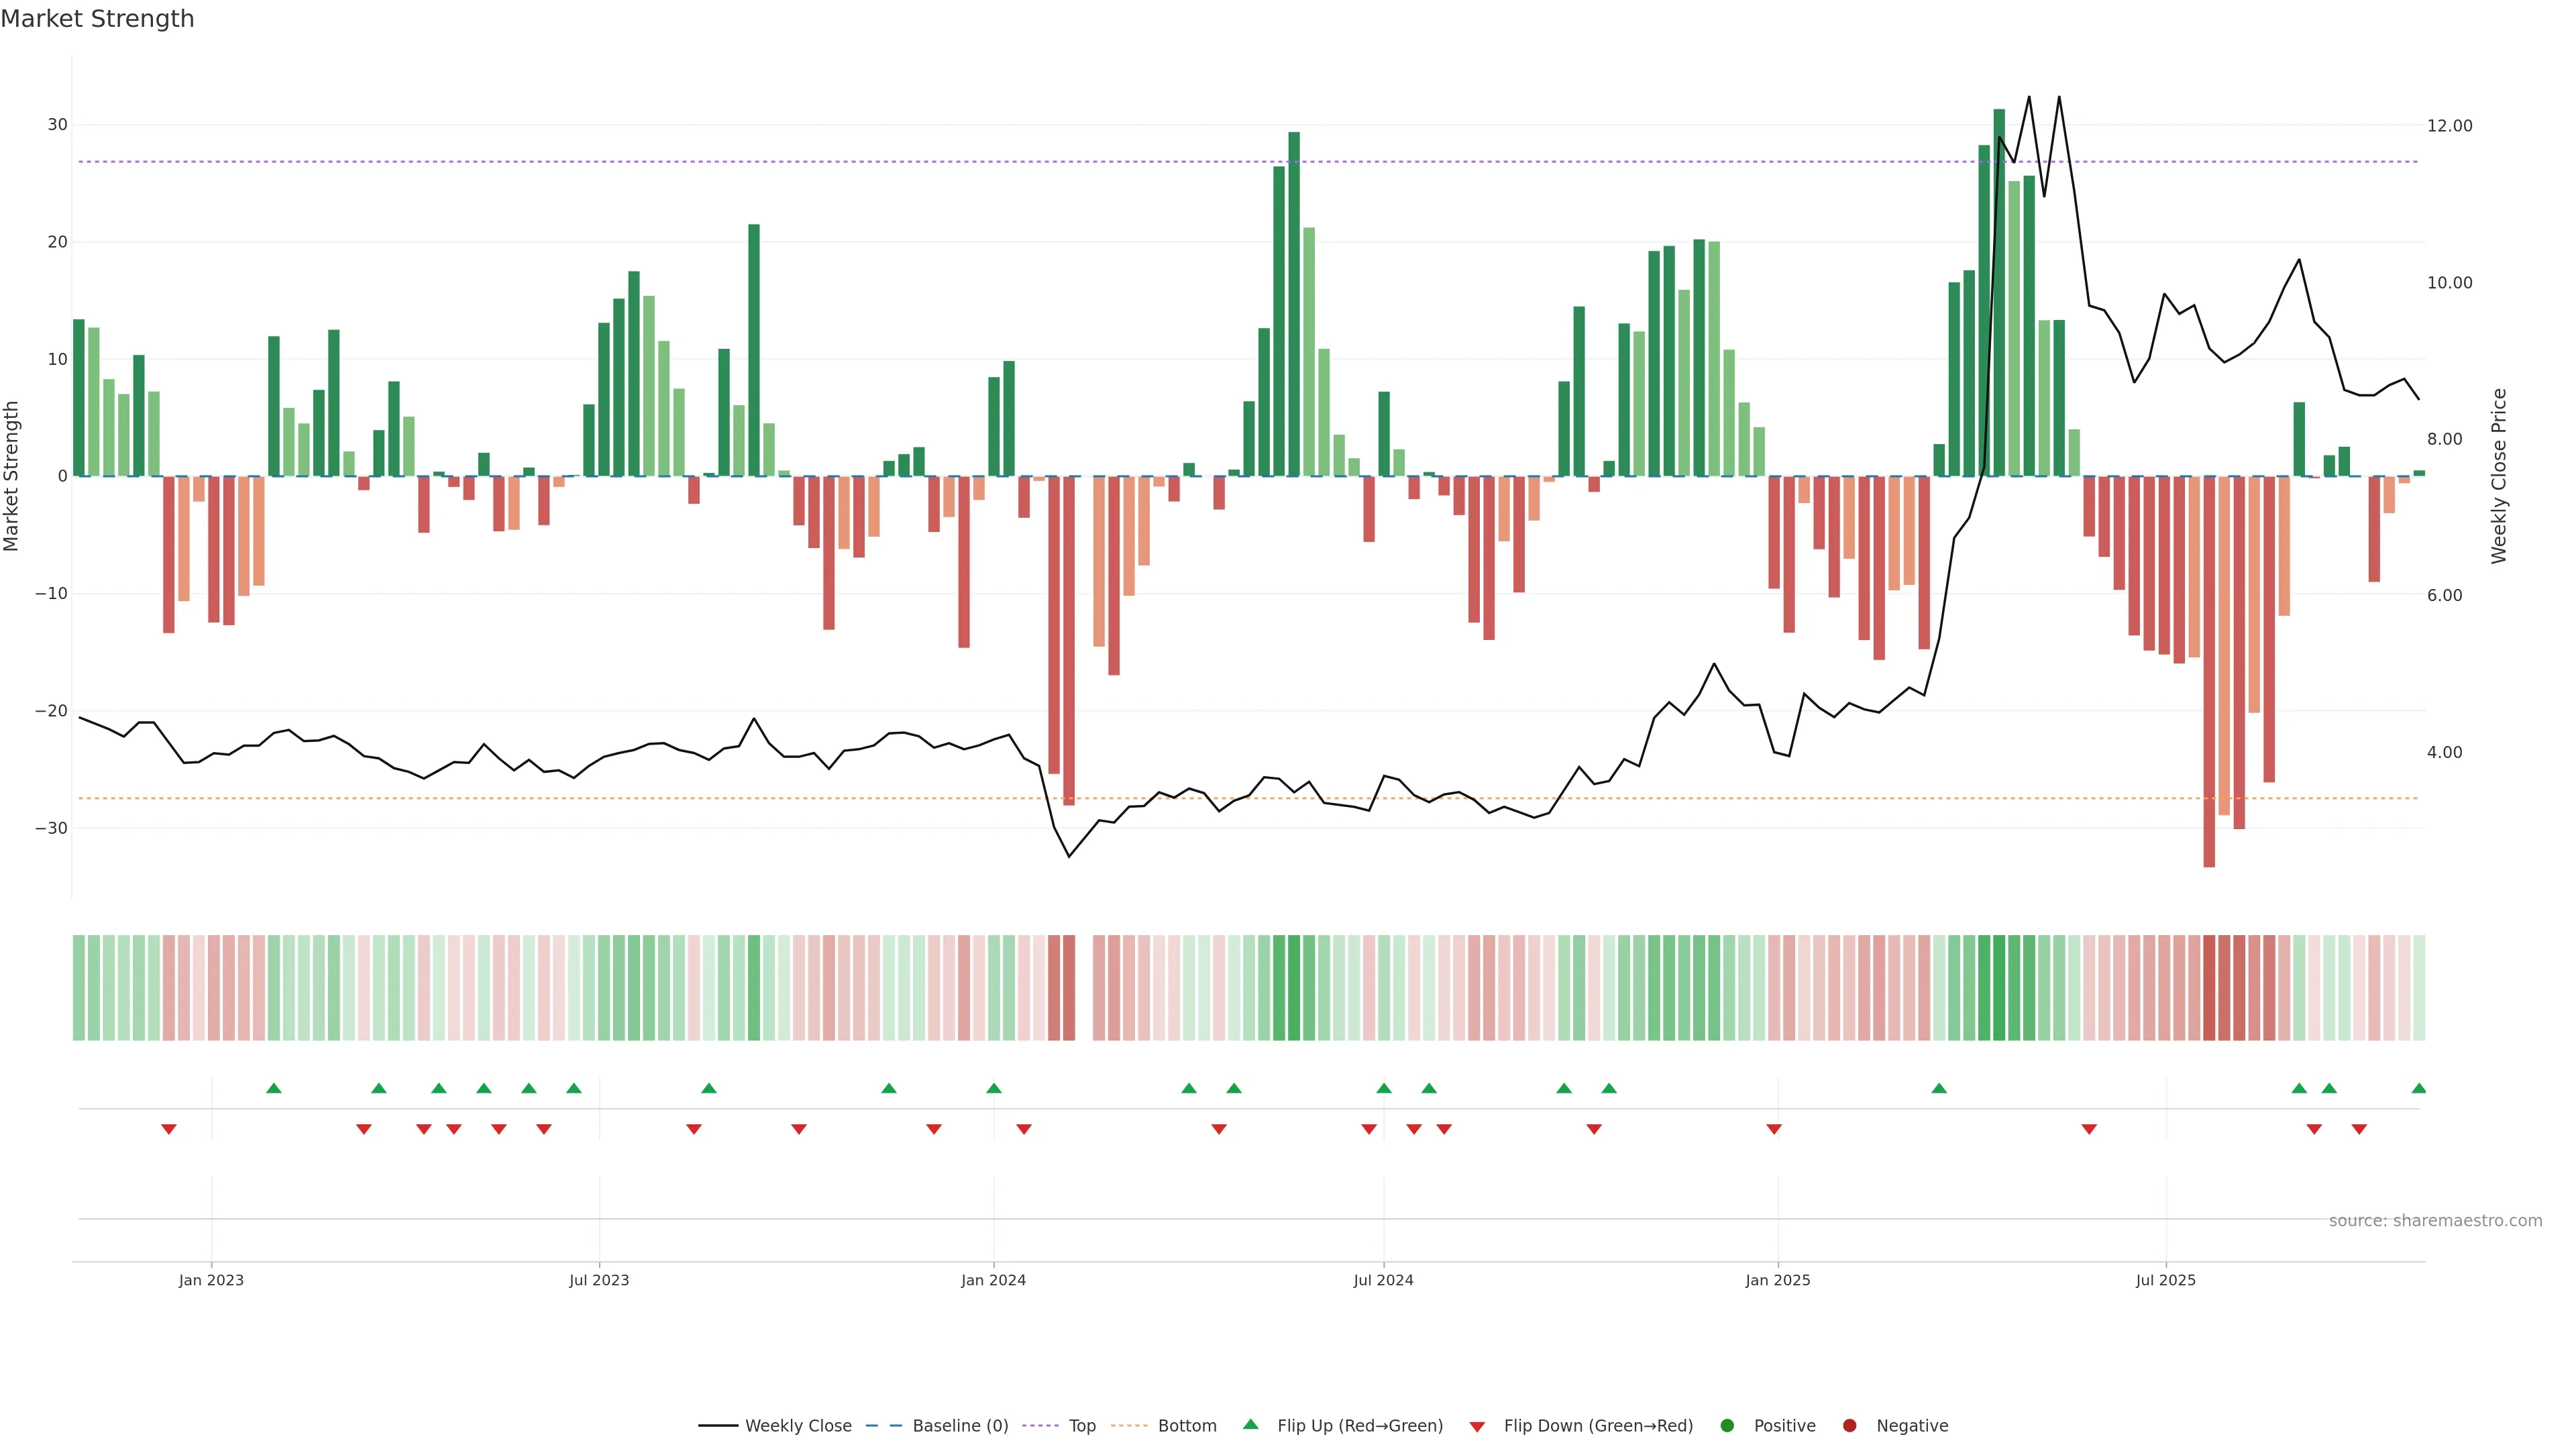The image size is (2576, 1449).
Task: Click the Jul 2024 x-axis label
Action: [1383, 1280]
